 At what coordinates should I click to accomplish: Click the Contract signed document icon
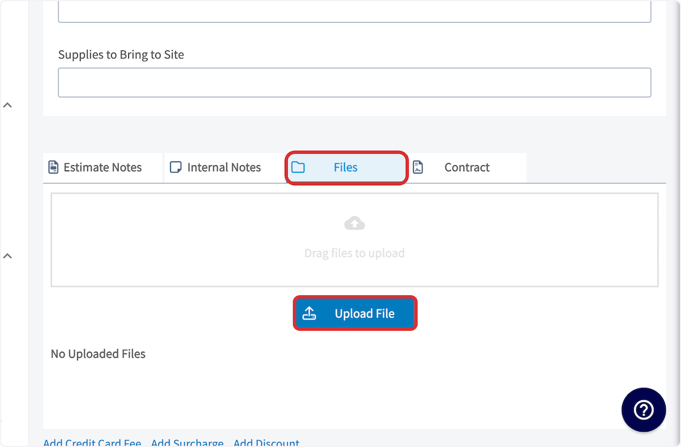pyautogui.click(x=418, y=167)
